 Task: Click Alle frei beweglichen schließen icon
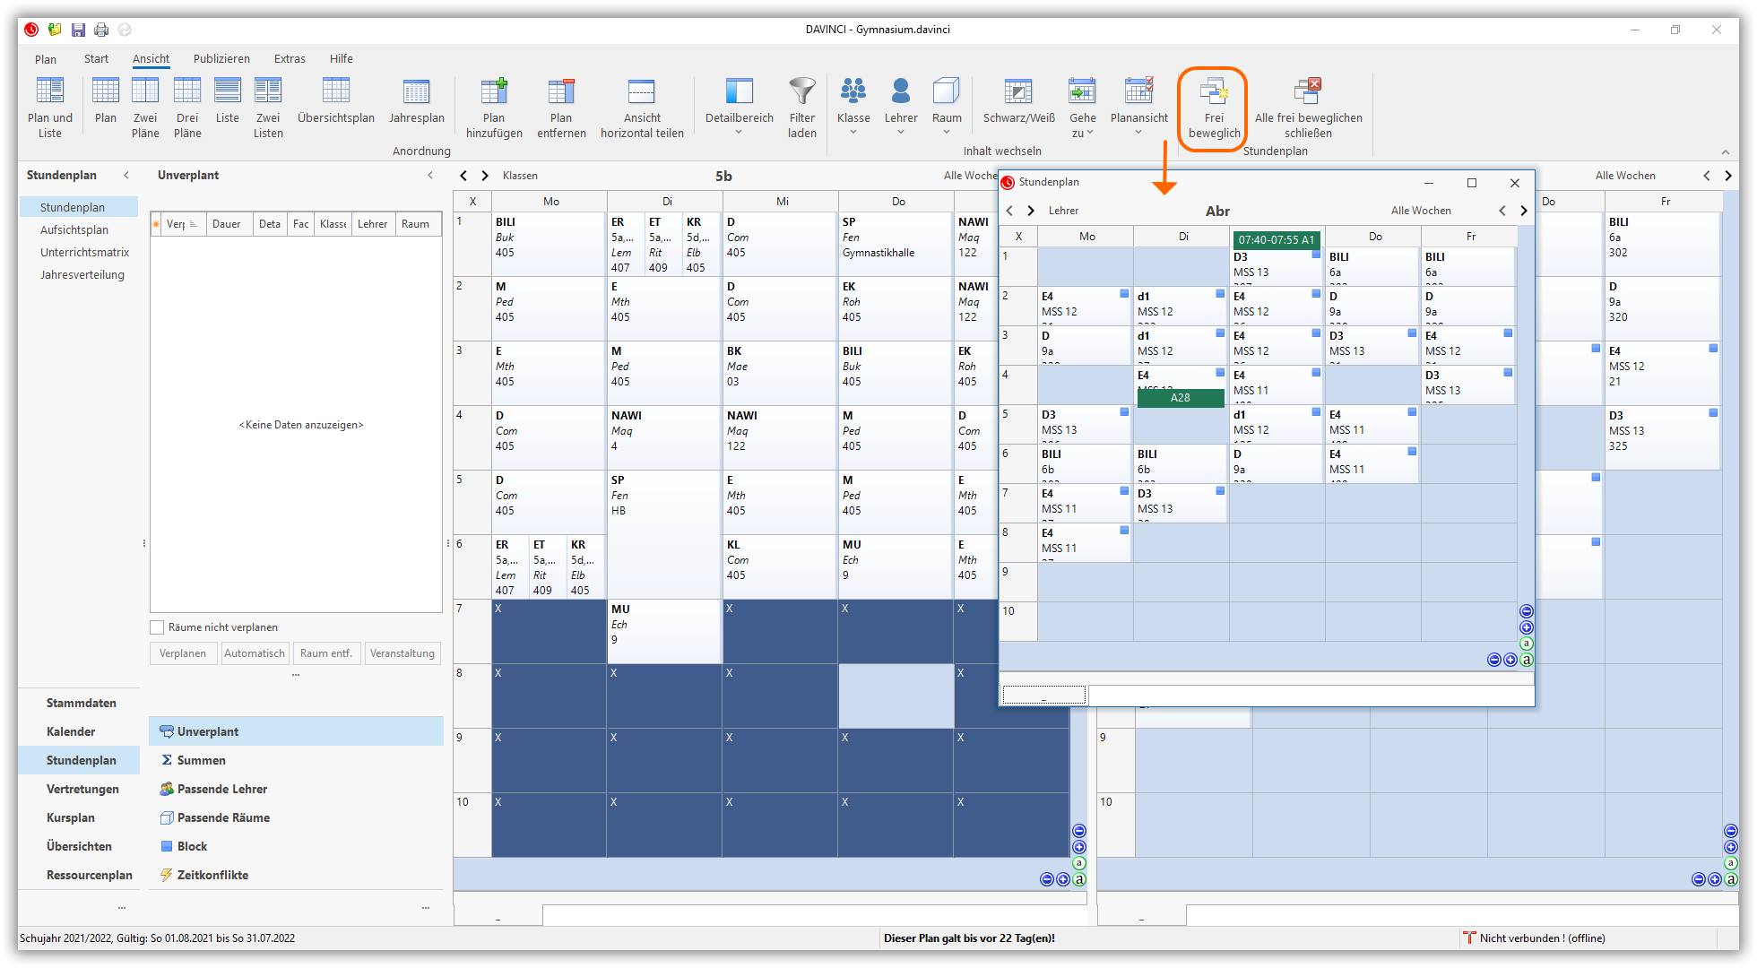(1308, 91)
